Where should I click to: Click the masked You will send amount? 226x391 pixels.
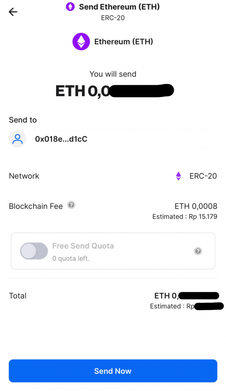pos(115,91)
